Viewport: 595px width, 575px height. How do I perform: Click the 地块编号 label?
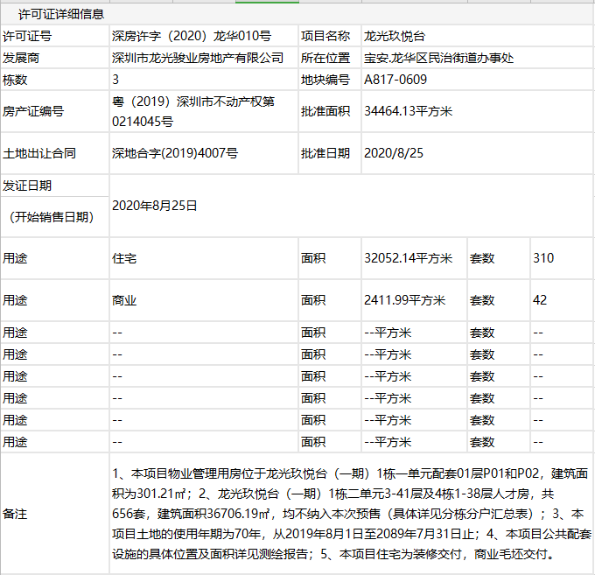click(325, 81)
